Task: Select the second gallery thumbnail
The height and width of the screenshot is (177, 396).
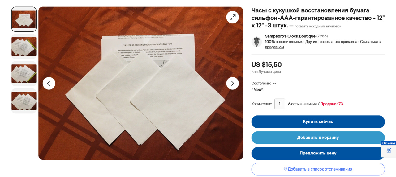Action: pos(24,47)
